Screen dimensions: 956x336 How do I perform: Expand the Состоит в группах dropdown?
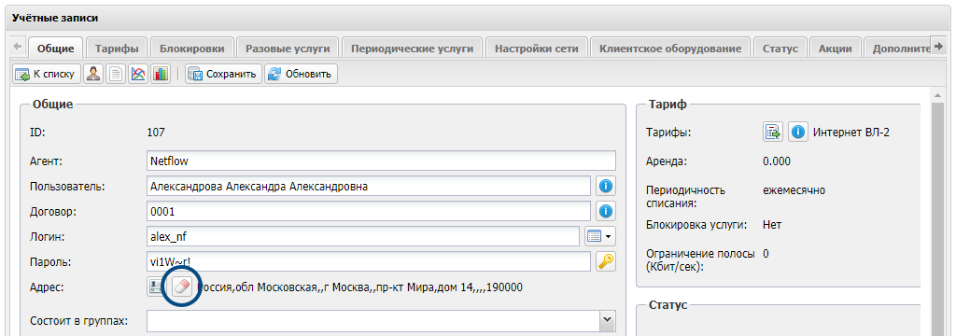coord(607,320)
